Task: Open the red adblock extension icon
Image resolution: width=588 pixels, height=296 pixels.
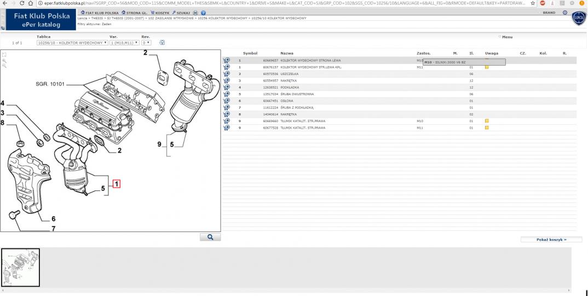Action: [542, 3]
